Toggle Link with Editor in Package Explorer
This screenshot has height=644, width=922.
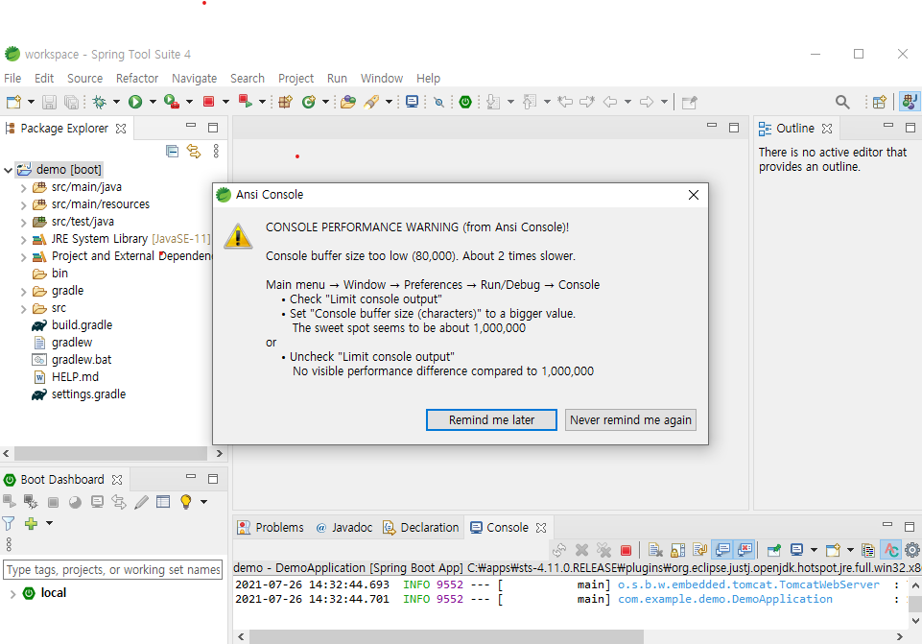click(194, 151)
